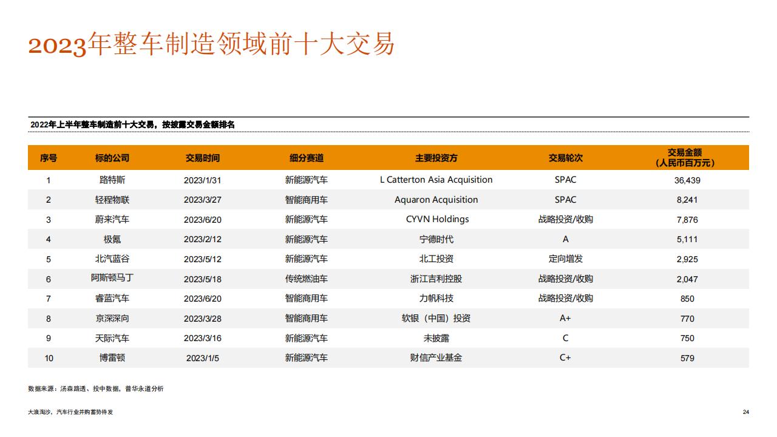Click investor CYVN Holdings

(x=436, y=219)
